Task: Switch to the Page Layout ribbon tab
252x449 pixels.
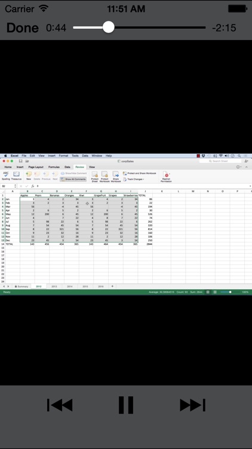Action: point(36,167)
